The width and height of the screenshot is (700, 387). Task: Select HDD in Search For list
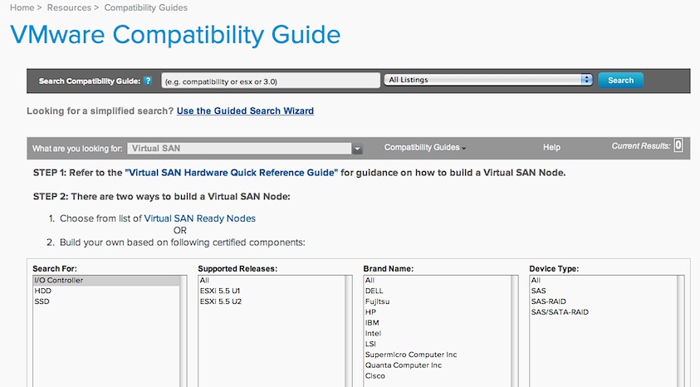pos(42,291)
